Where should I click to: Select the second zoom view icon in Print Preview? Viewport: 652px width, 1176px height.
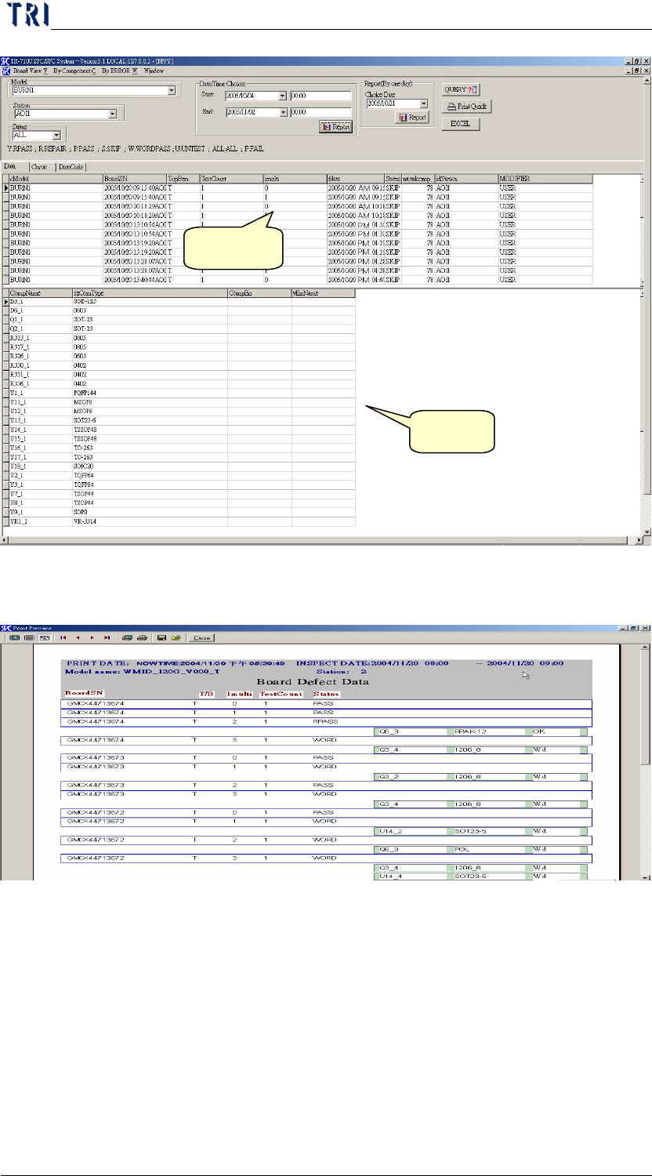click(x=30, y=637)
